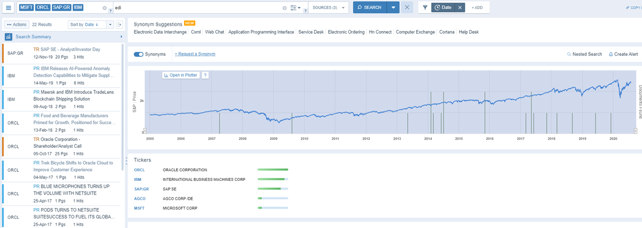The width and height of the screenshot is (642, 228).
Task: Click the MSFT tag in search box
Action: coord(26,7)
